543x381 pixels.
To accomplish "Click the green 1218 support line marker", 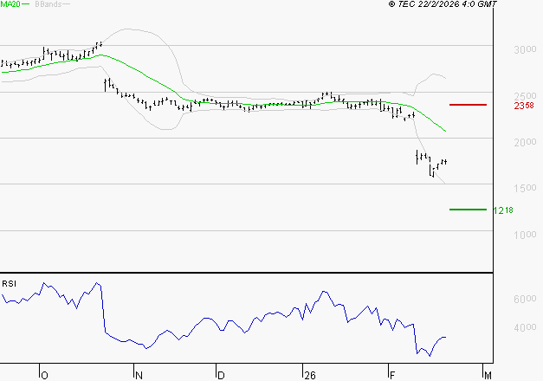I will 469,209.
